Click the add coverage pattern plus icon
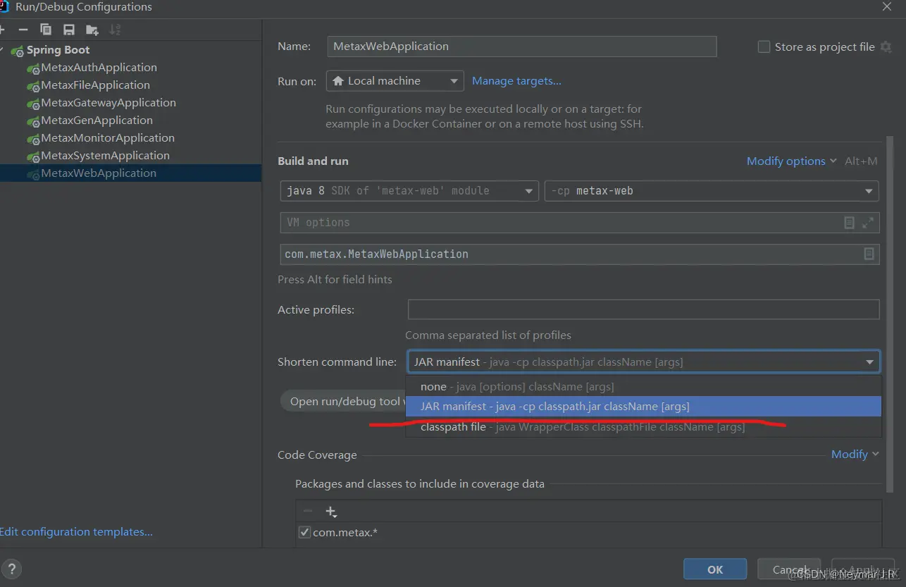 pyautogui.click(x=331, y=512)
